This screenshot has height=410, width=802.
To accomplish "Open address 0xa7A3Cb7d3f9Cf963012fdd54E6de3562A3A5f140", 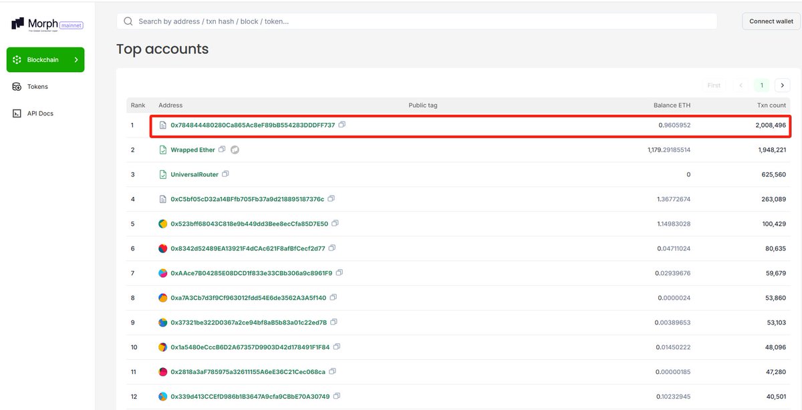I will click(249, 298).
